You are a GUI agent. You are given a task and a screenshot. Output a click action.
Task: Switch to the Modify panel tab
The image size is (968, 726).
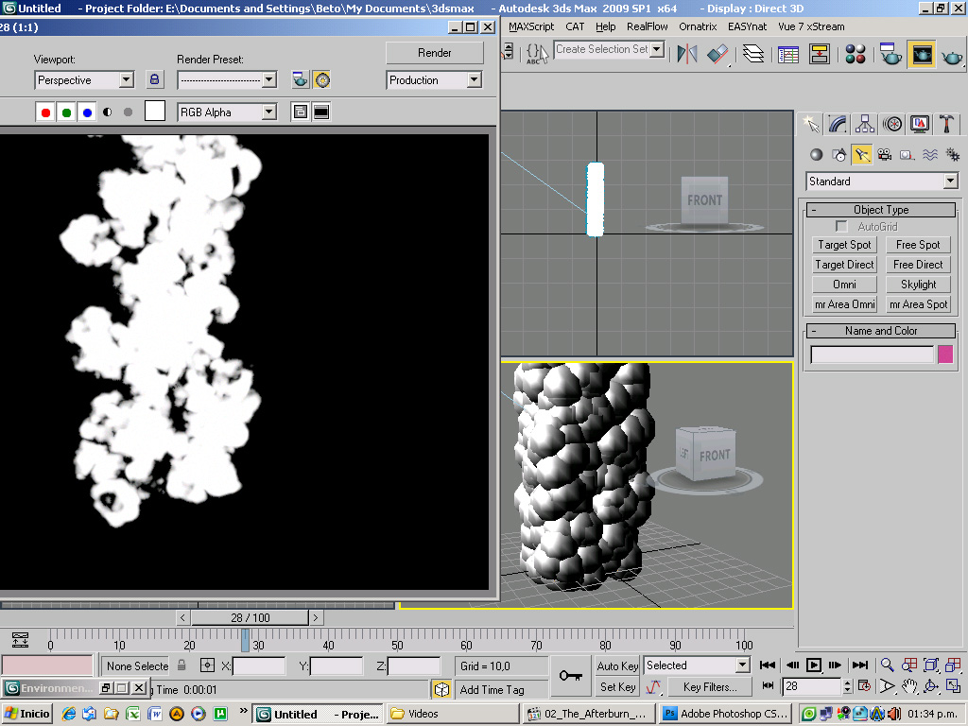click(x=838, y=124)
